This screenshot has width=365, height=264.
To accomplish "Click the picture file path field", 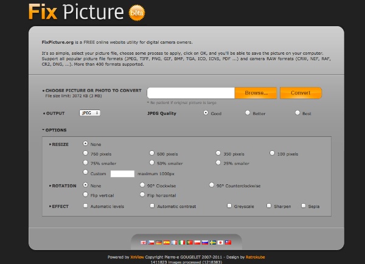I will [x=190, y=93].
